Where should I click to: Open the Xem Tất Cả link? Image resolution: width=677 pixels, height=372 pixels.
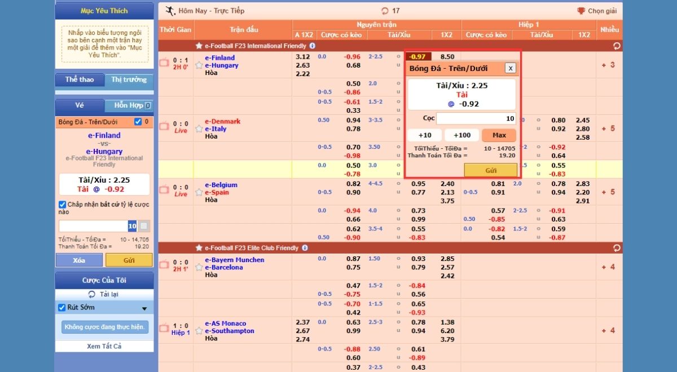104,346
